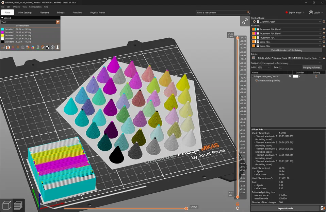Click Multimaterial painting brush icon
326x212 pixels.
[x=257, y=81]
